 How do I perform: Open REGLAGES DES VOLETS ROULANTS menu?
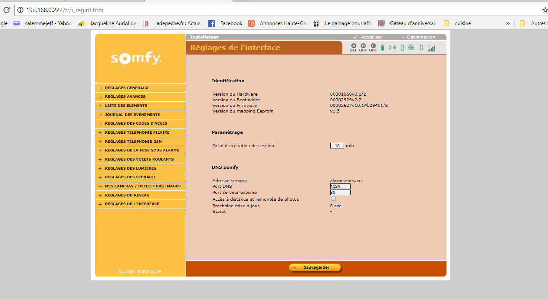[140, 159]
